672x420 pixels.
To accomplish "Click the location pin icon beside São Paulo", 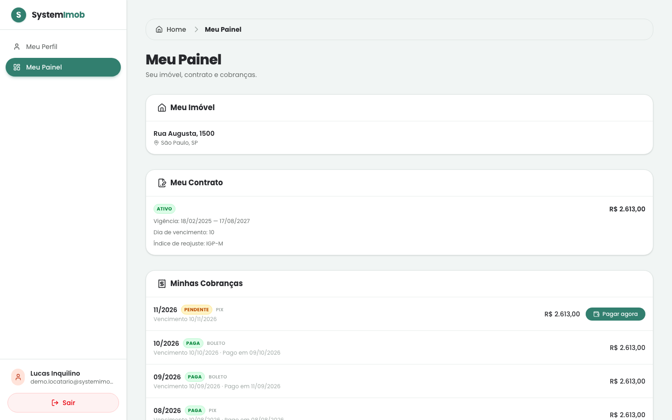I will coord(156,143).
